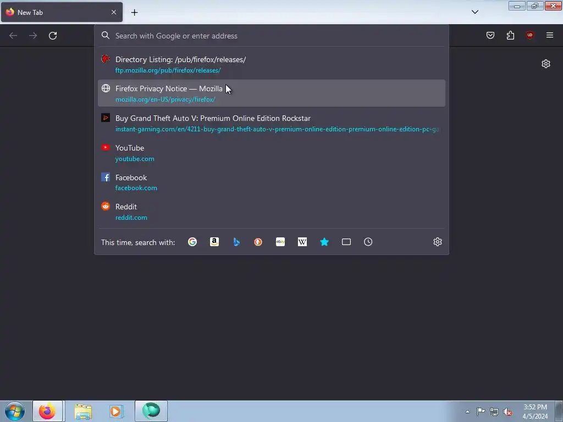This screenshot has height=422, width=563.
Task: Open the Extensions puzzle icon
Action: [x=510, y=35]
